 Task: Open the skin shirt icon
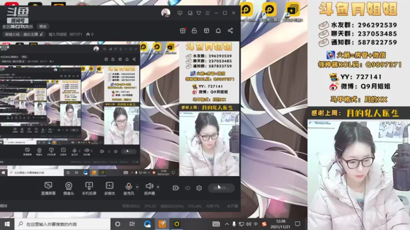(x=199, y=13)
